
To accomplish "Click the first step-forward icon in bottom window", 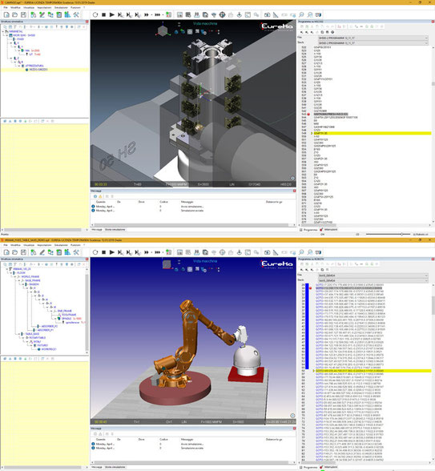I will 121,252.
